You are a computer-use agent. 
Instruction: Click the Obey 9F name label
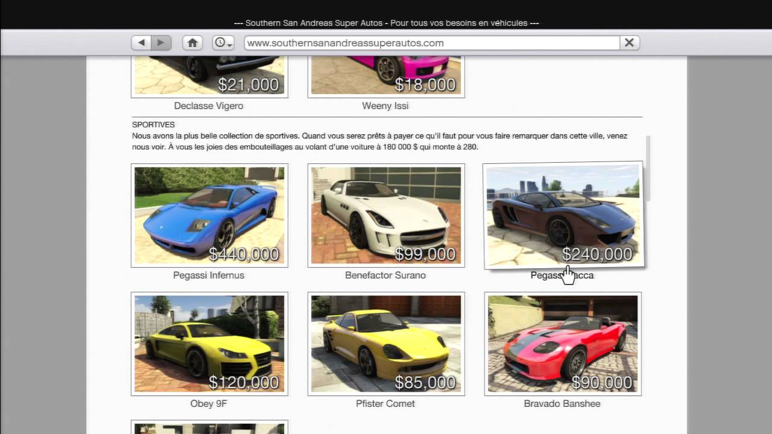click(209, 404)
